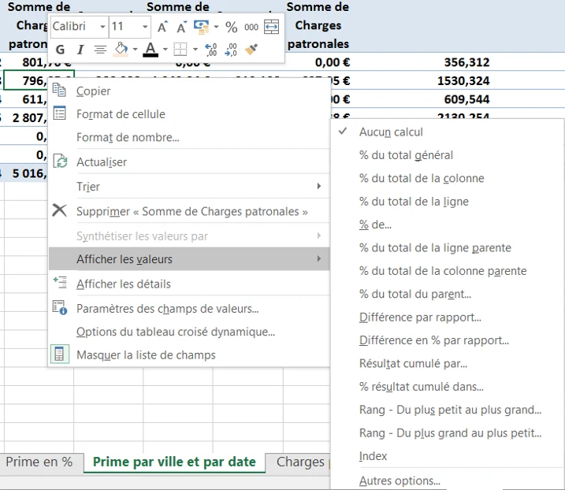The image size is (565, 490).
Task: Increase decimal places icon
Action: pyautogui.click(x=211, y=50)
